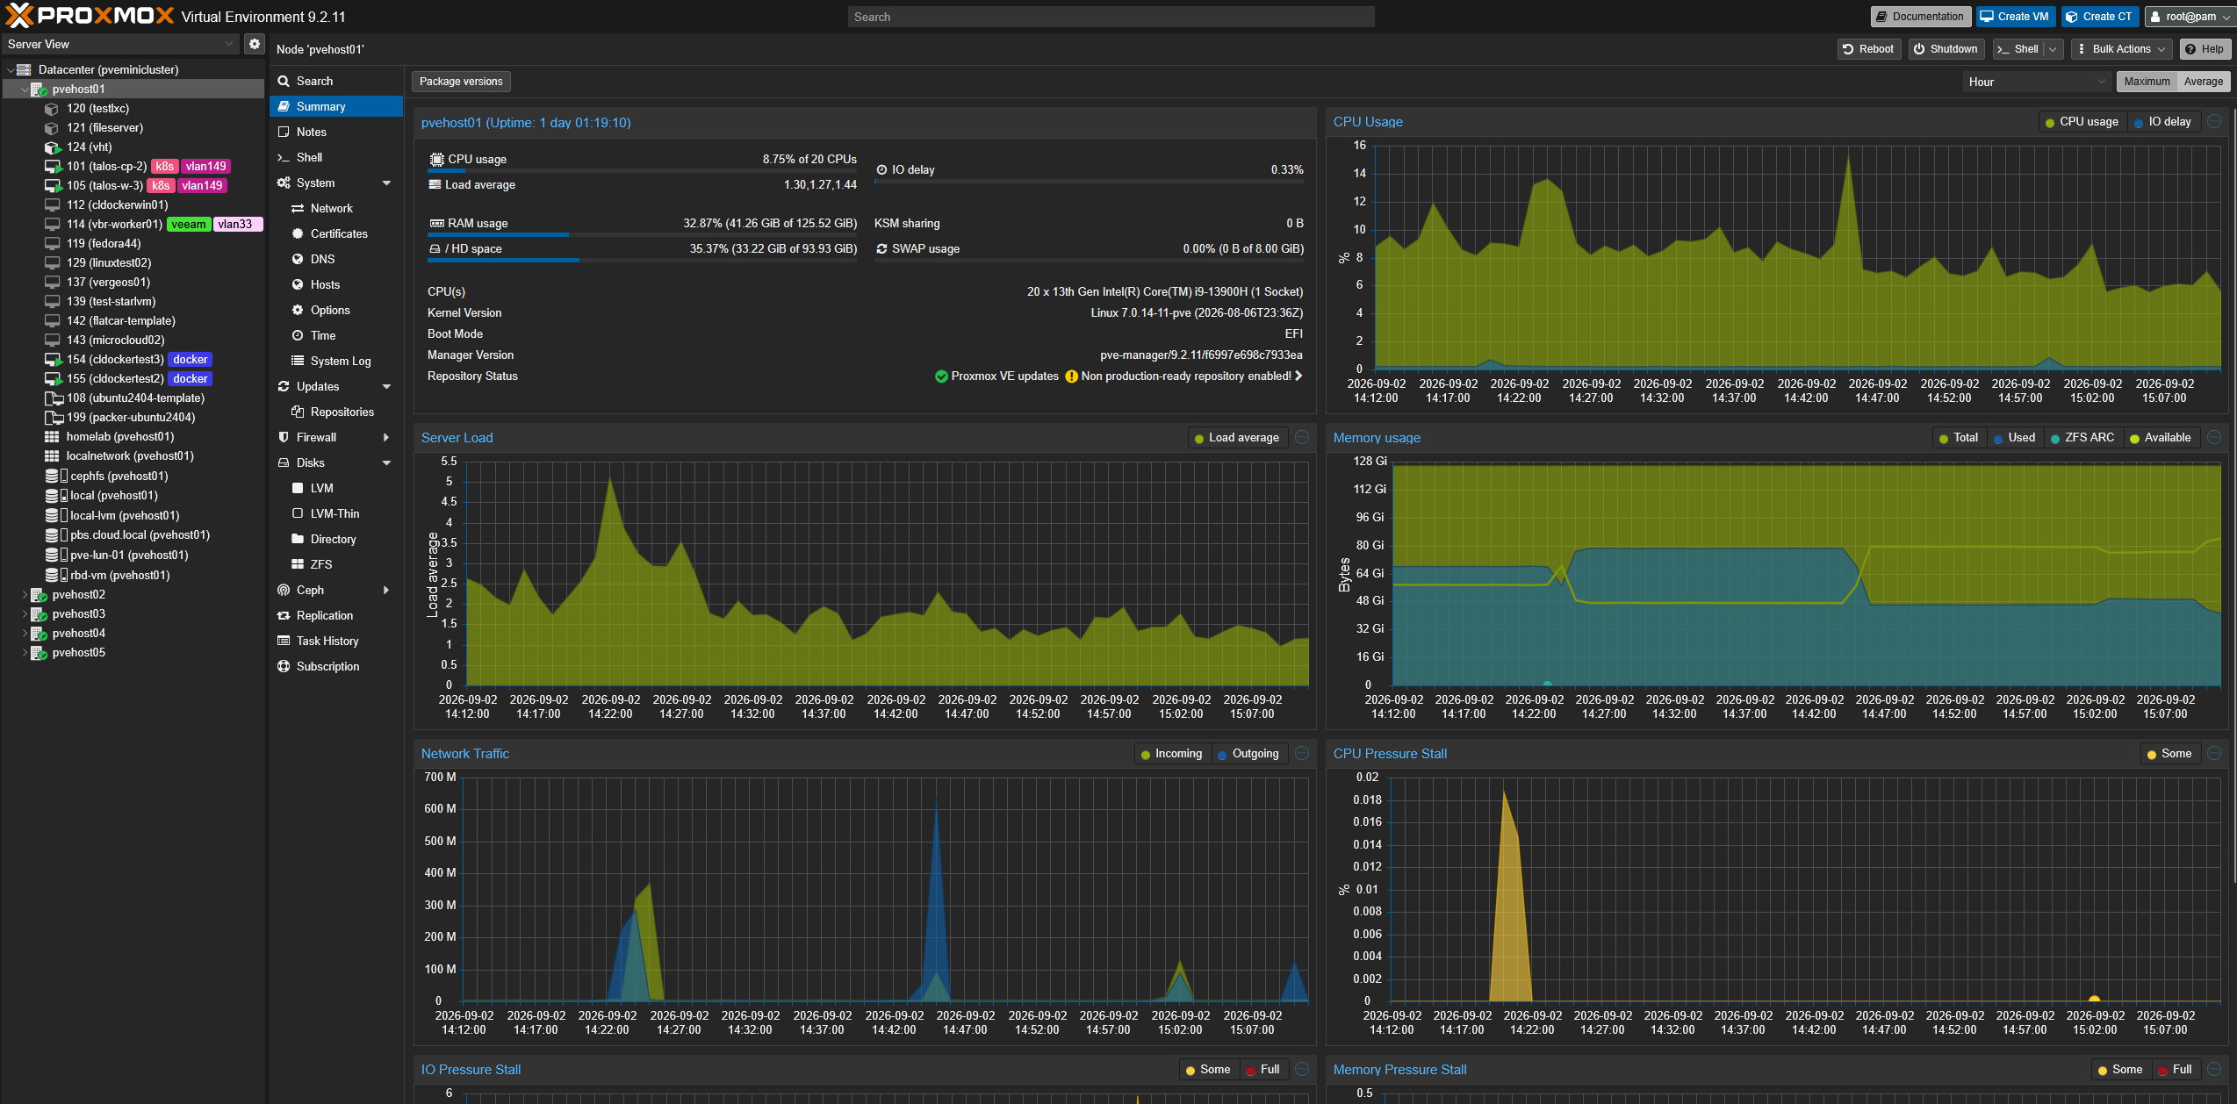This screenshot has height=1104, width=2237.
Task: Open ZFS via its grid icon
Action: (298, 564)
